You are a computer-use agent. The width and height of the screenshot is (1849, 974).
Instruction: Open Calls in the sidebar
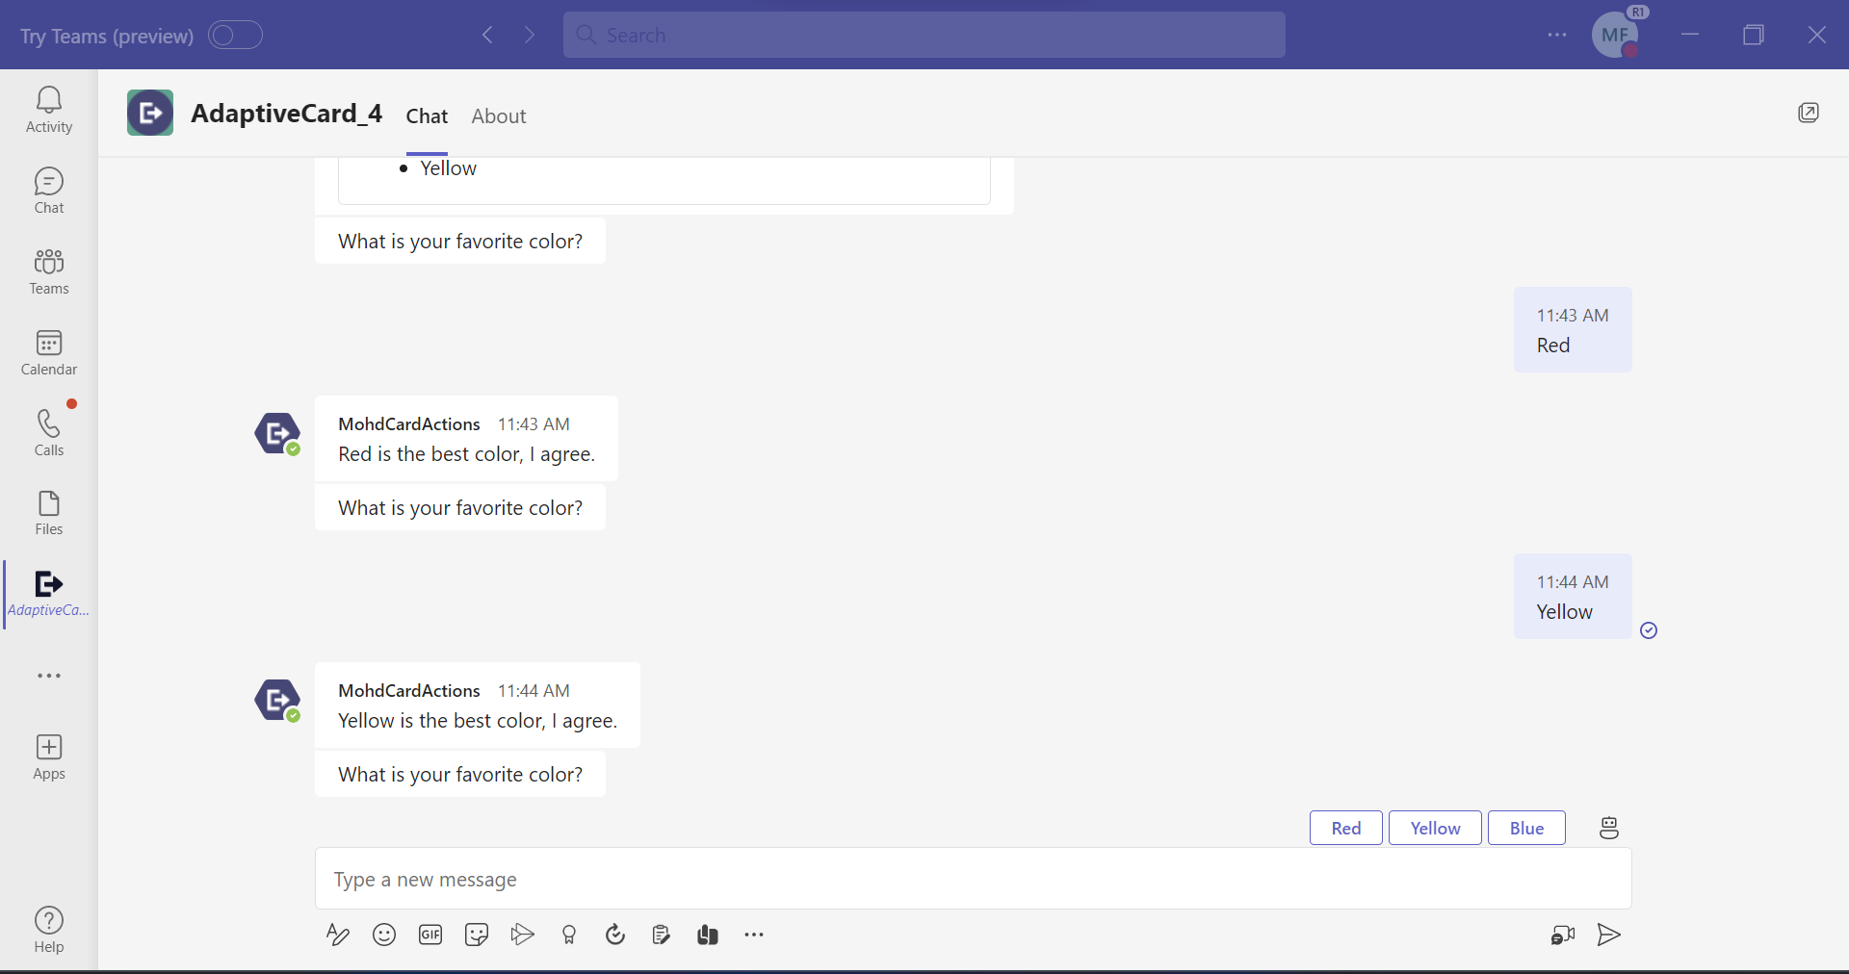pos(49,432)
